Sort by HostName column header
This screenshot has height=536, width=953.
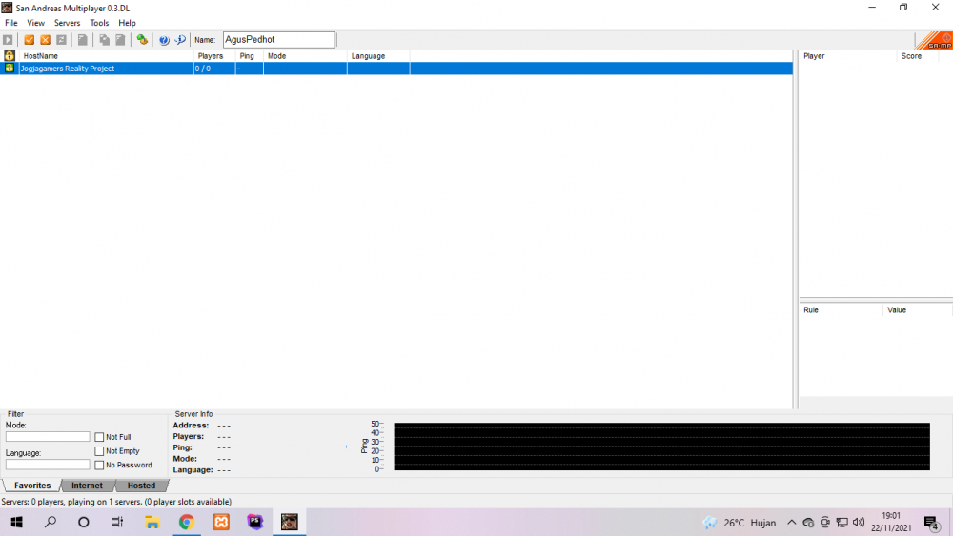[106, 56]
